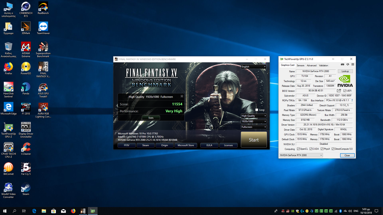The width and height of the screenshot is (383, 215).
Task: Select the Superposition Benchmark desktop icon
Action: [x=43, y=50]
